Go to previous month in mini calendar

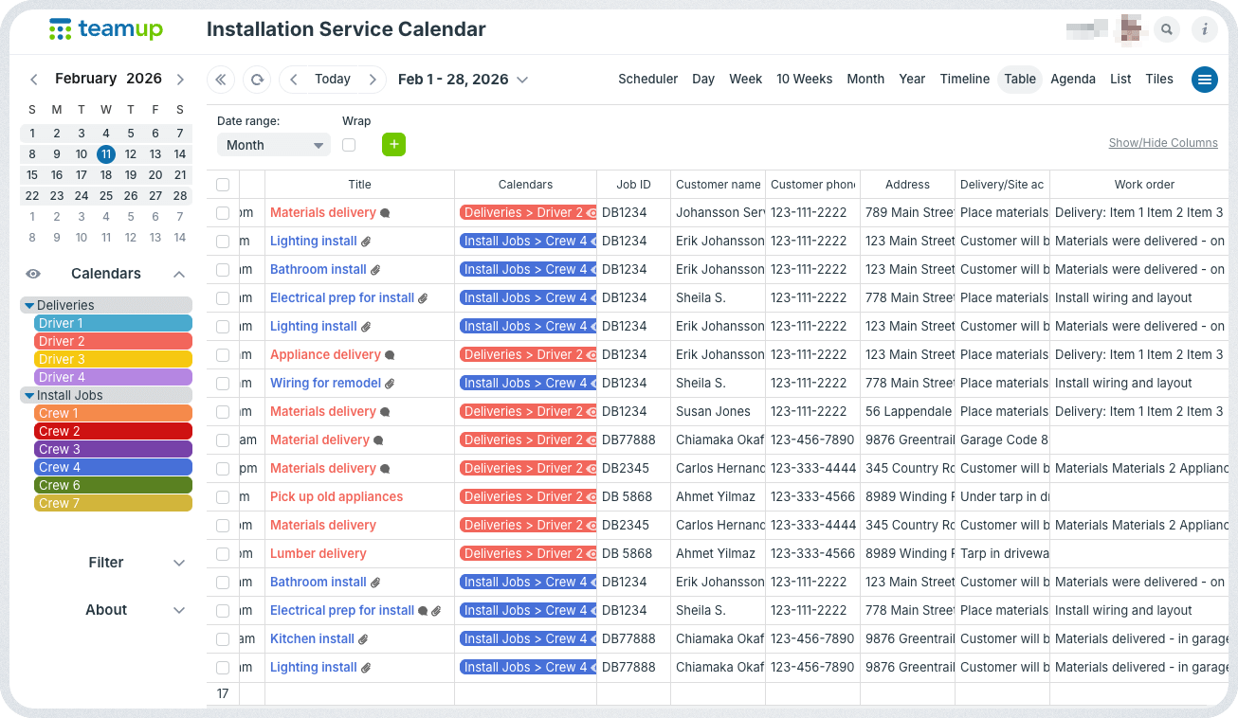(34, 80)
